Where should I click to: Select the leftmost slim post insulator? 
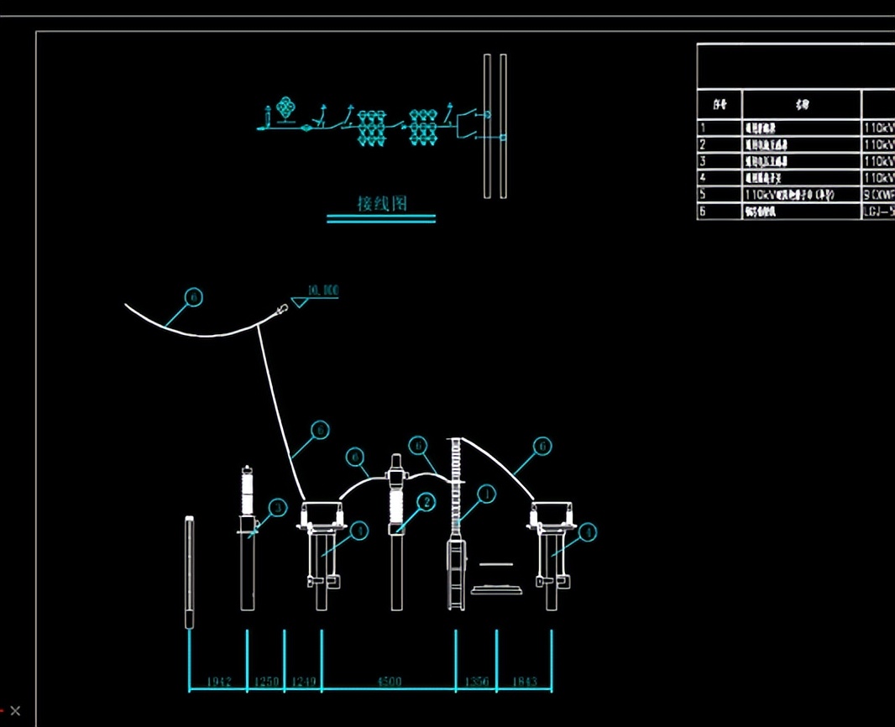(189, 571)
